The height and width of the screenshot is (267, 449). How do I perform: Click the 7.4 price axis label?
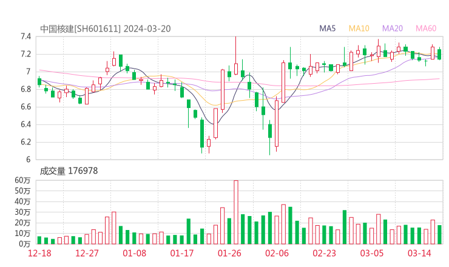(x=25, y=36)
